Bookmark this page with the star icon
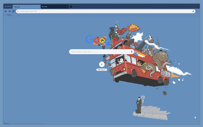This screenshot has width=203, height=127. pyautogui.click(x=193, y=11)
